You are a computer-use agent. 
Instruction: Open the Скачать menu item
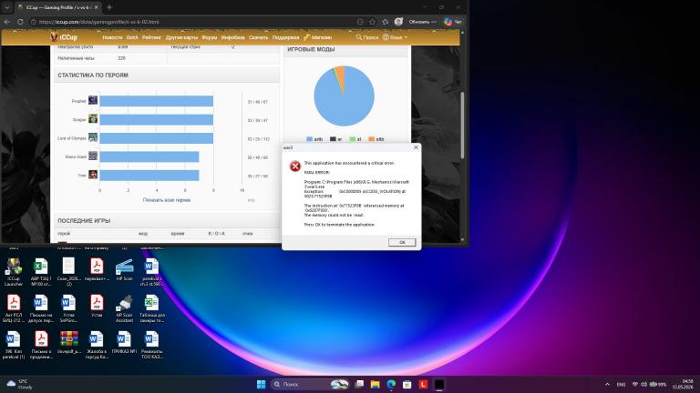click(259, 37)
